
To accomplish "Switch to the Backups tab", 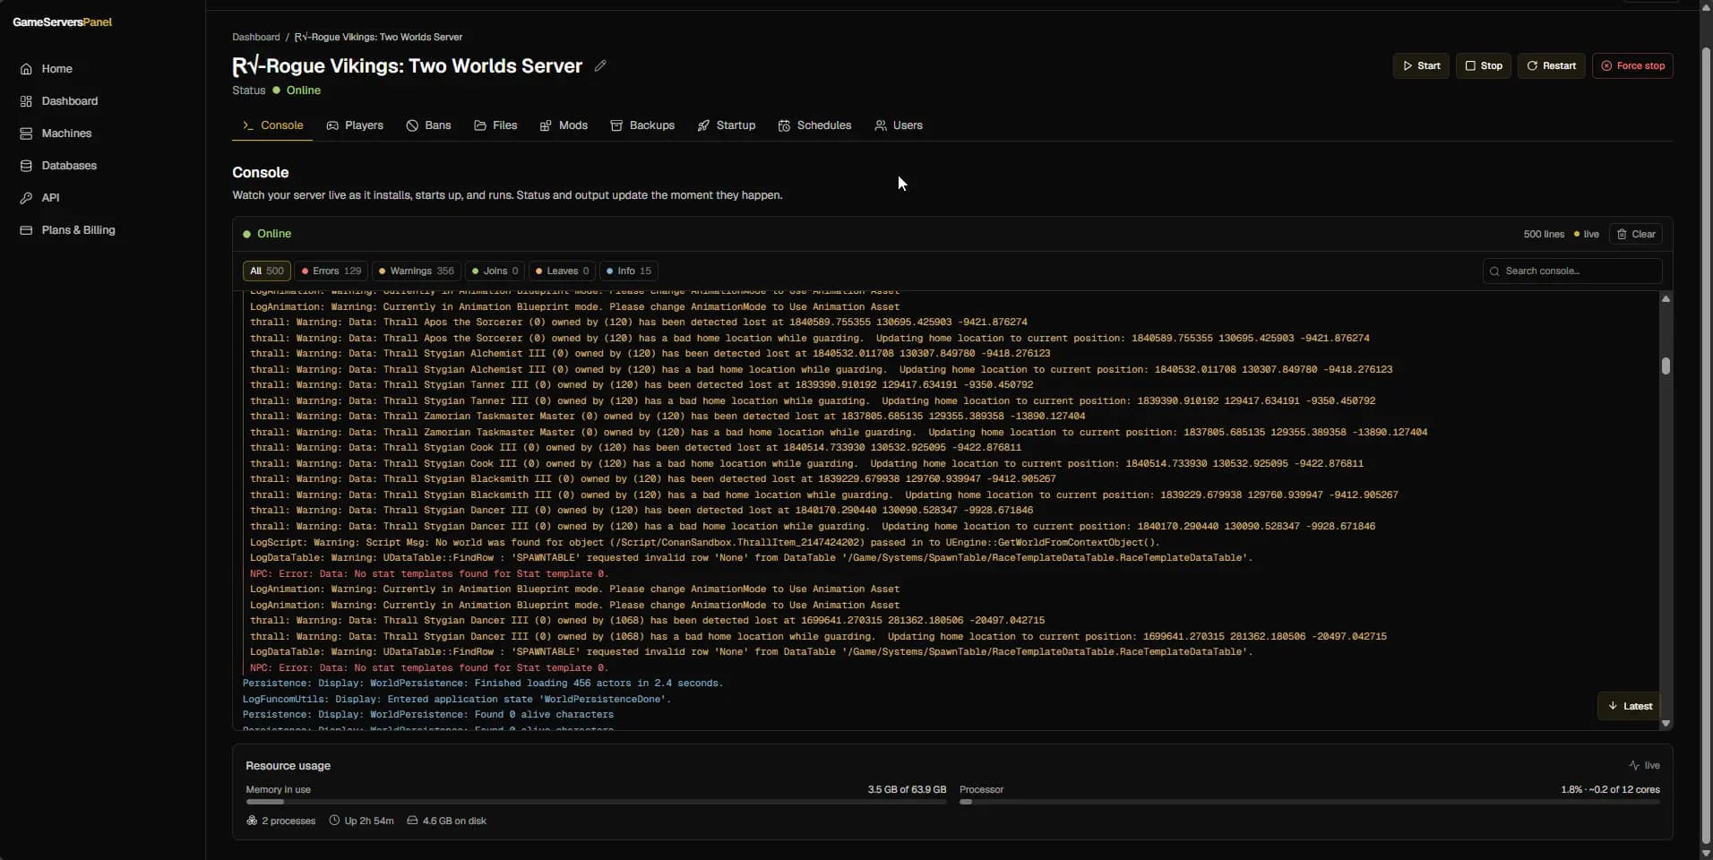I will pyautogui.click(x=642, y=125).
